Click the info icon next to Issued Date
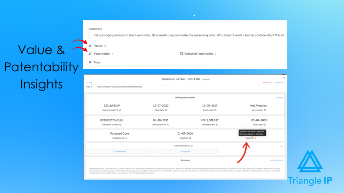 coord(265,125)
